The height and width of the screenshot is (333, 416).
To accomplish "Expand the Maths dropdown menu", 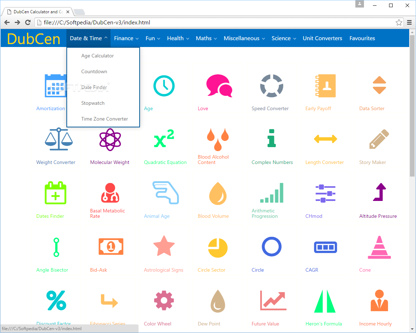I will click(x=206, y=38).
